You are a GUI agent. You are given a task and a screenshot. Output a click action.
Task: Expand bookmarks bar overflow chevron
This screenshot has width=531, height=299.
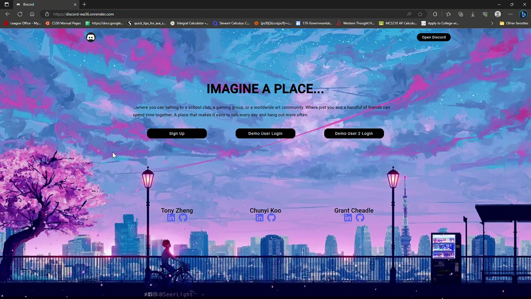pyautogui.click(x=492, y=23)
